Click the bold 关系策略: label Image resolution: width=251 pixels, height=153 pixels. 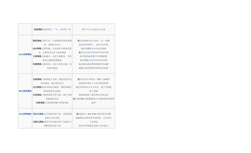(x=37, y=95)
